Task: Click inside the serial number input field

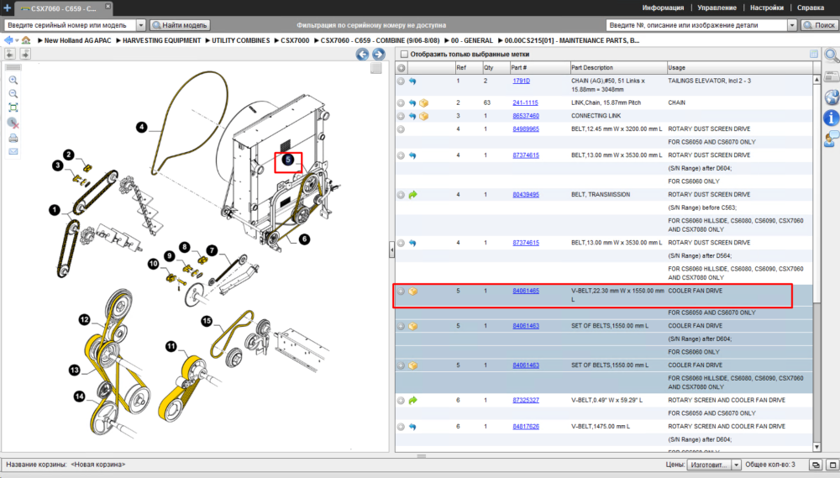Action: (x=70, y=25)
